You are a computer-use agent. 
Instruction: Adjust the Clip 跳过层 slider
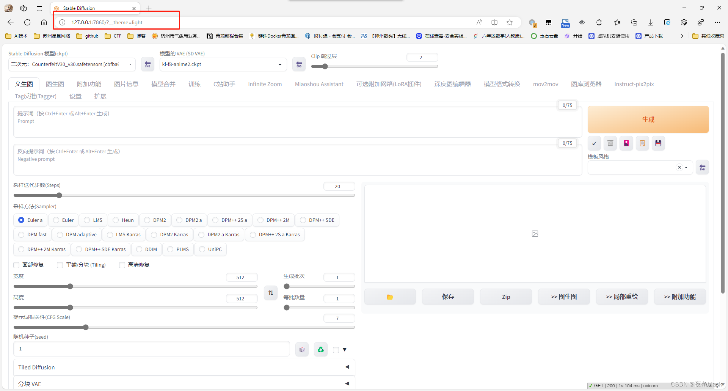tap(375, 66)
